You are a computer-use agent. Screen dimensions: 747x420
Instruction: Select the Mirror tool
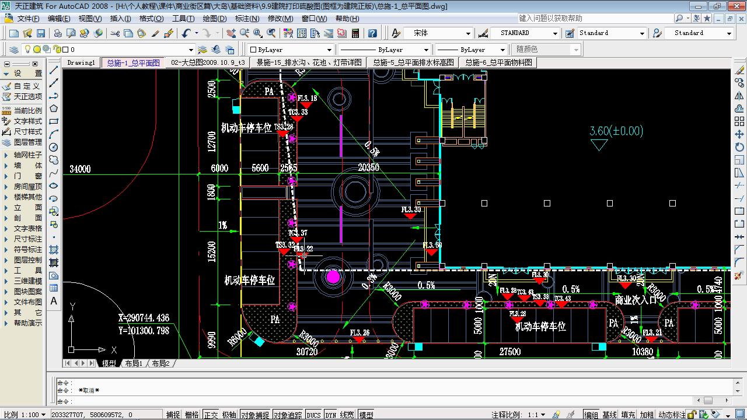pyautogui.click(x=739, y=96)
